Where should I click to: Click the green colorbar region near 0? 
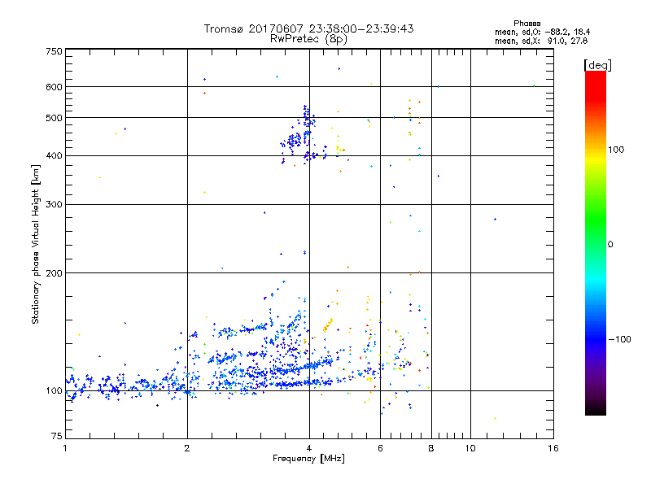click(x=596, y=233)
